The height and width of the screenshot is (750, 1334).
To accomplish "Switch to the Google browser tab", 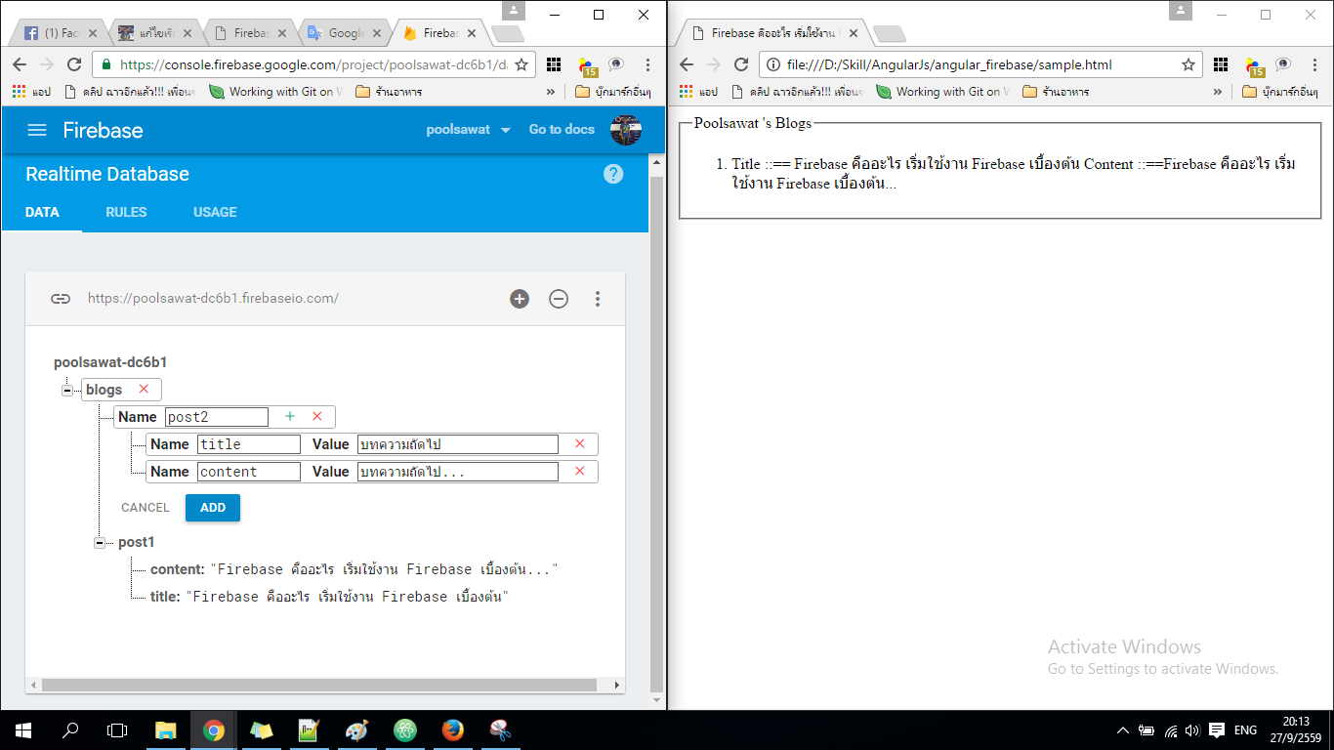I will point(342,33).
